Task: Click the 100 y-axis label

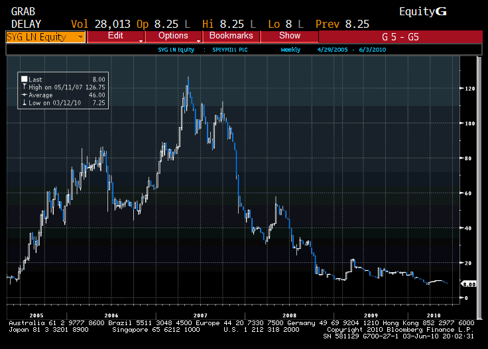Action: (x=469, y=123)
